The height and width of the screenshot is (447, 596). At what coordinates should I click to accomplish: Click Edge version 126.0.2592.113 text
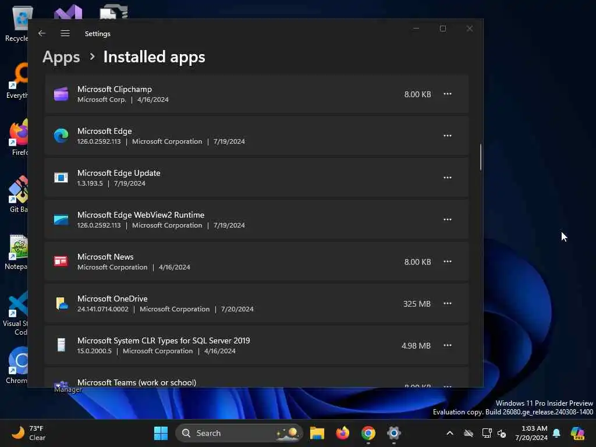pos(99,141)
